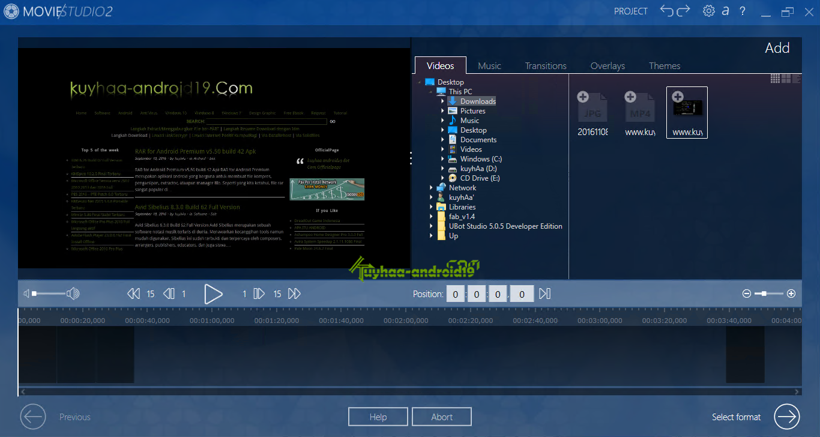Jump forward 15 frames
Viewport: 820px width, 437px height.
click(x=294, y=294)
